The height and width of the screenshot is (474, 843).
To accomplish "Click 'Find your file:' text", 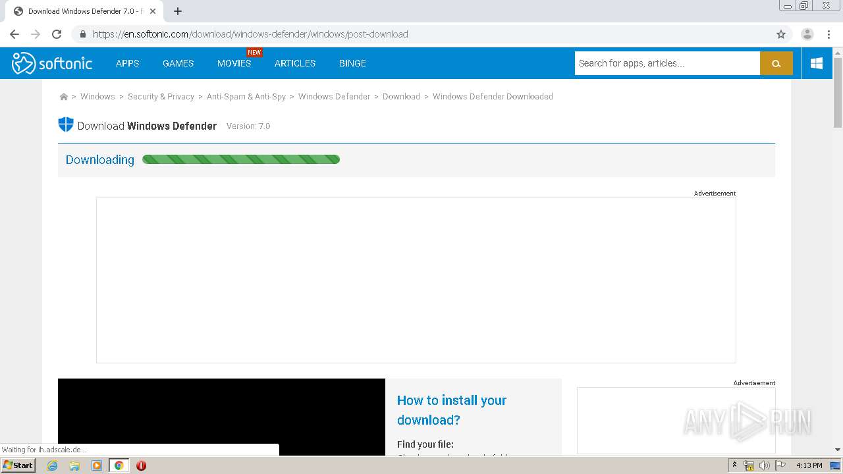I will point(425,444).
